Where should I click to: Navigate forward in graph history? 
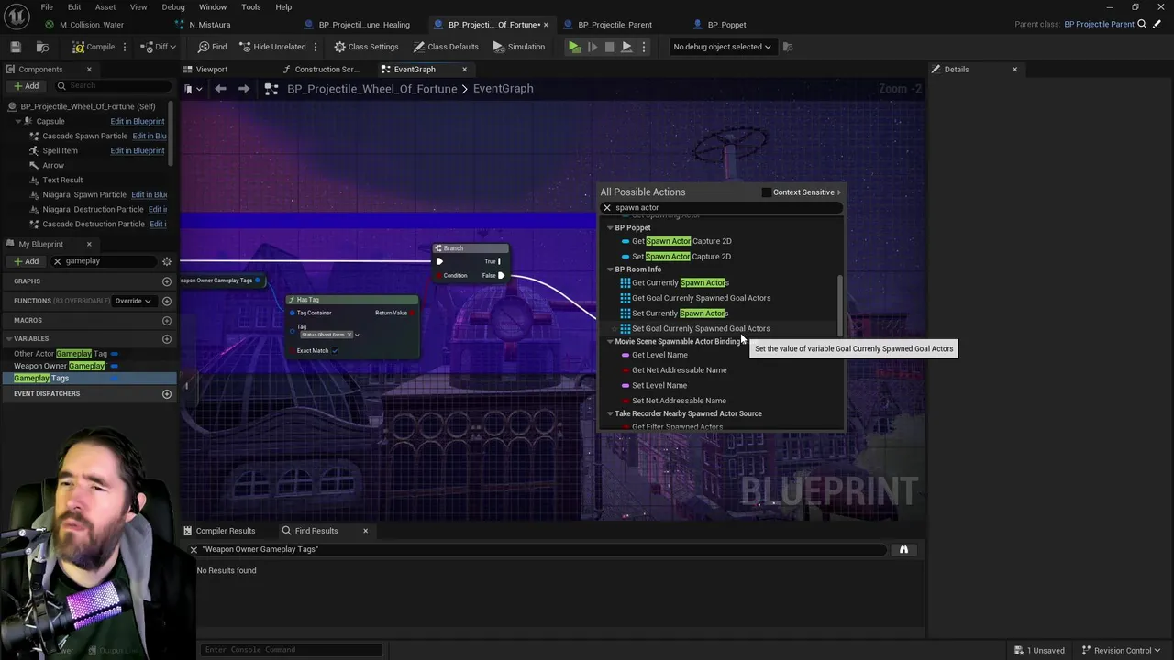pos(244,89)
